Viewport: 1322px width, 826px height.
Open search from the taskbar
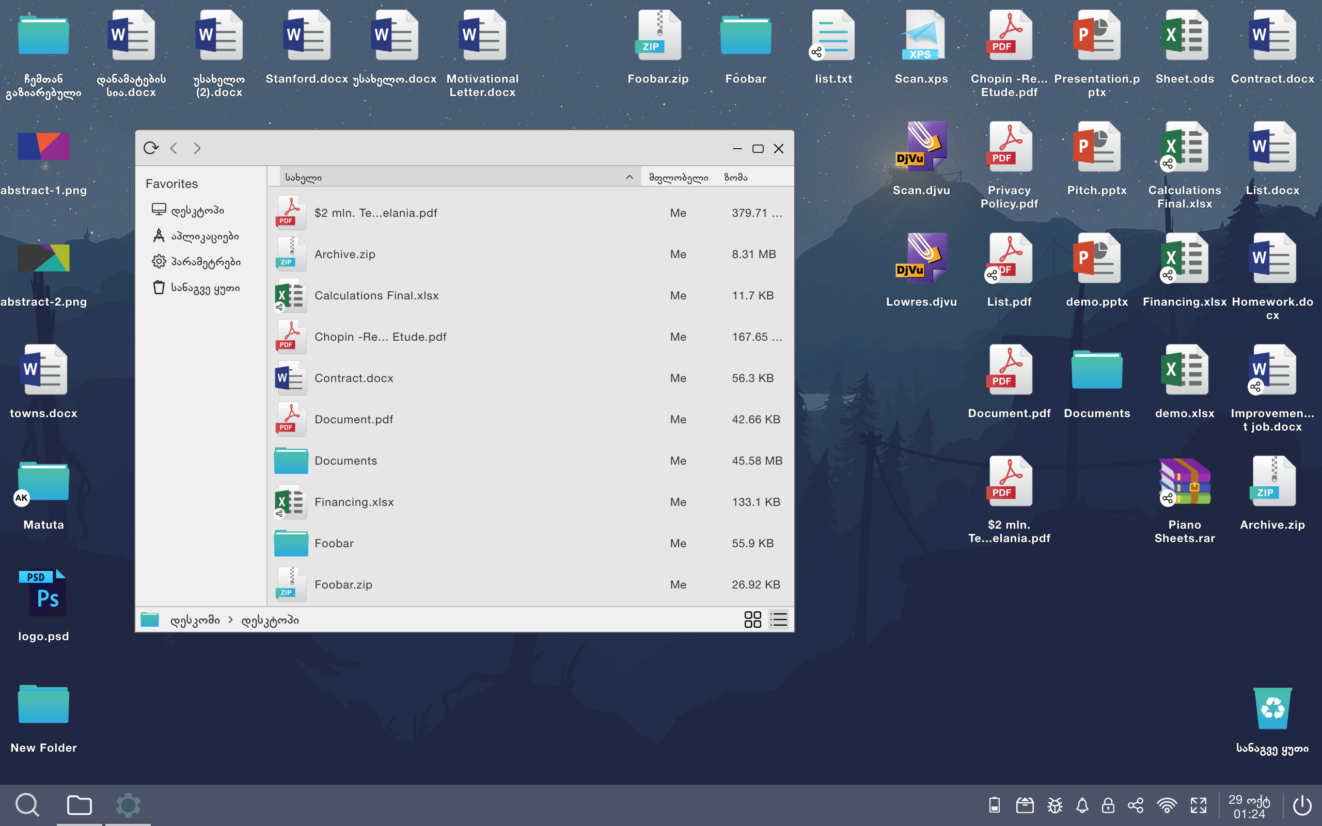27,805
